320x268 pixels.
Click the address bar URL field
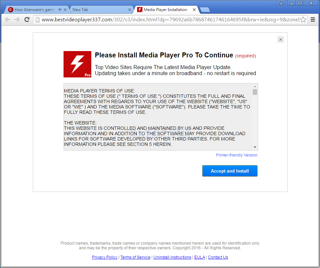pyautogui.click(x=171, y=20)
